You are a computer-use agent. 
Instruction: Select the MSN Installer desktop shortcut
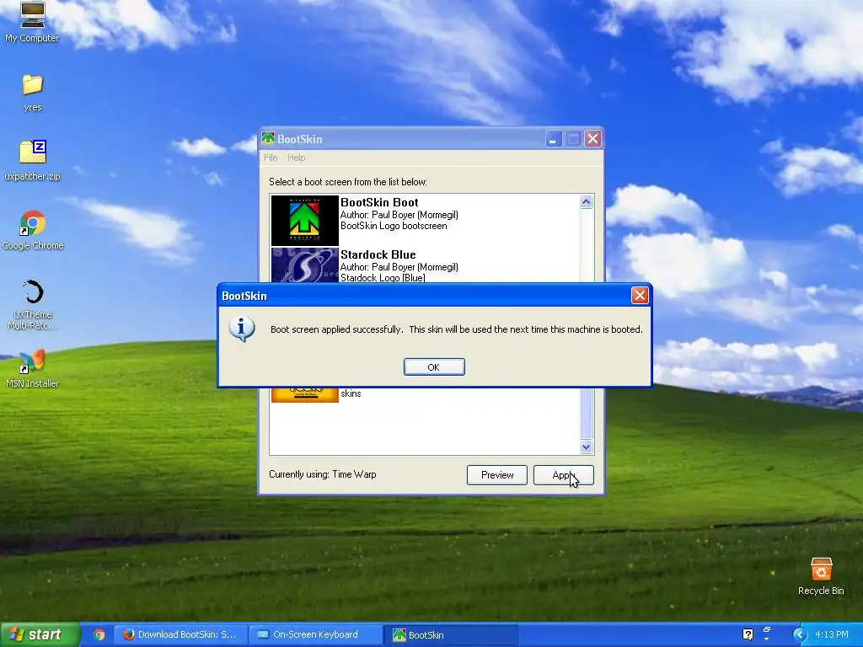click(33, 369)
